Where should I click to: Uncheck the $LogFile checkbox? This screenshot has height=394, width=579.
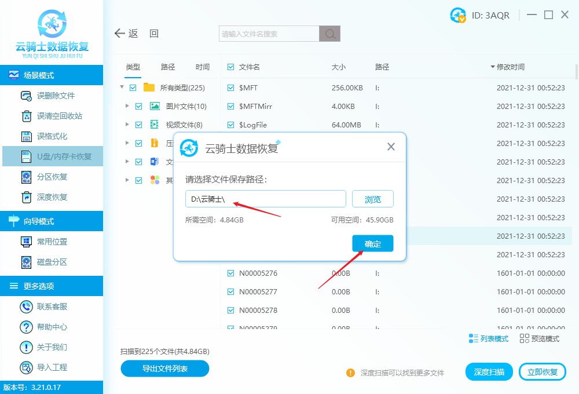click(231, 125)
